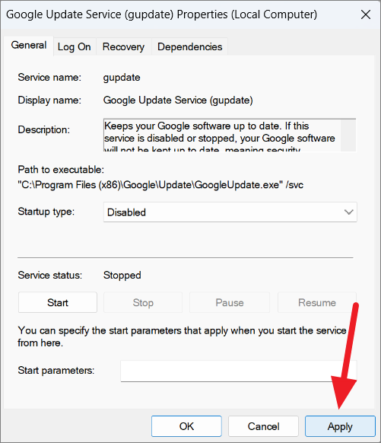Open the Log On tab
This screenshot has height=443, width=381.
click(75, 46)
